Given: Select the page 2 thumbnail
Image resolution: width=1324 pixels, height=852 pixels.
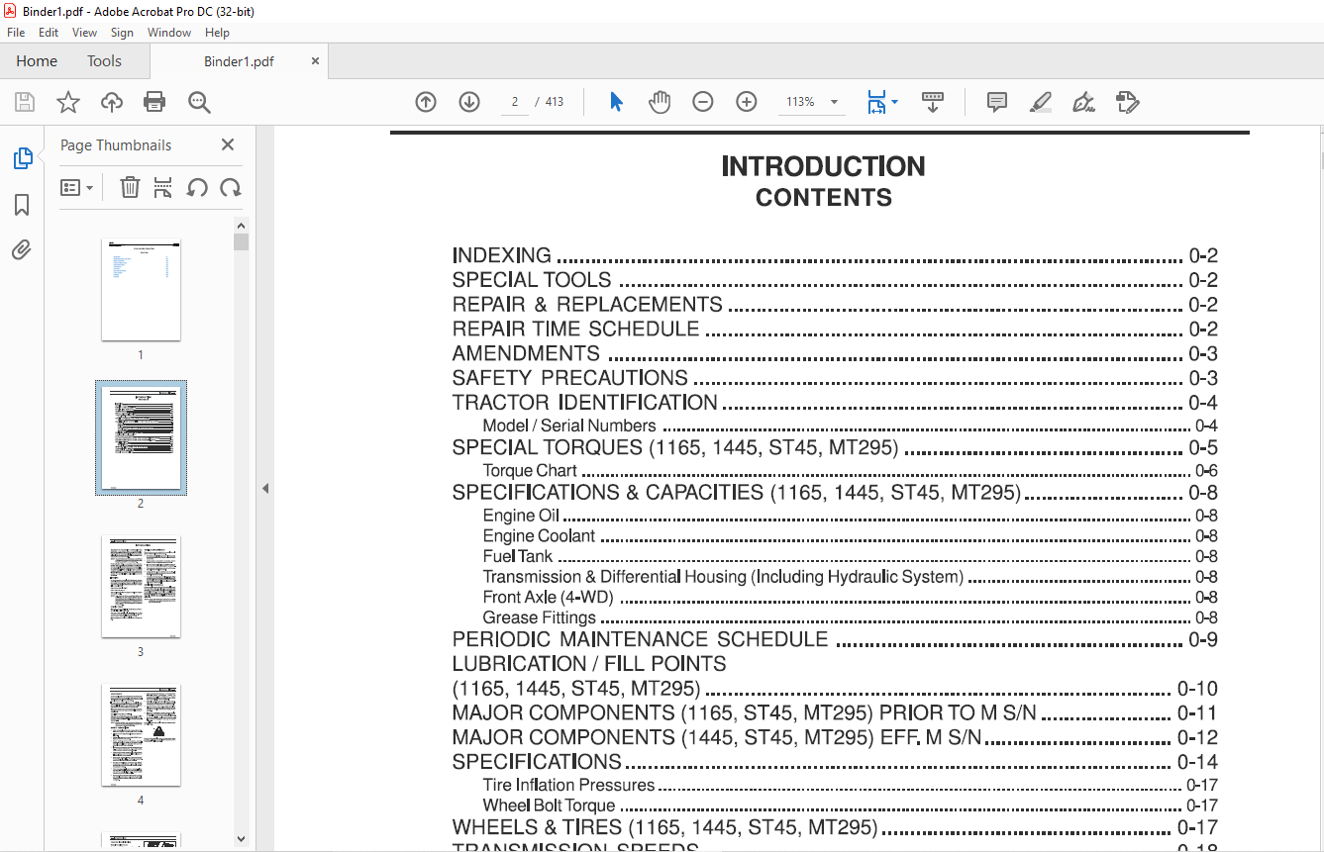Looking at the screenshot, I should click(x=141, y=438).
